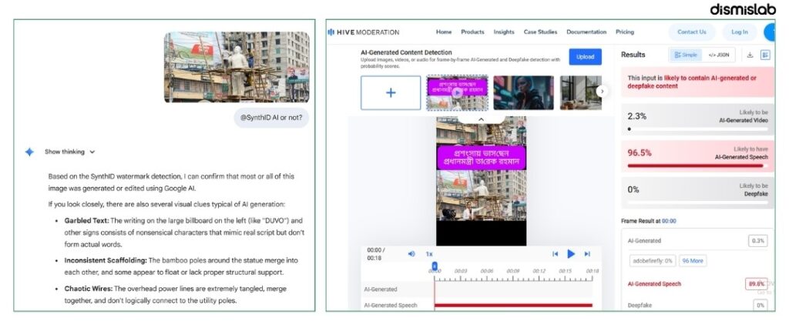This screenshot has width=789, height=331.
Task: Skip to previous frame icon
Action: [555, 254]
